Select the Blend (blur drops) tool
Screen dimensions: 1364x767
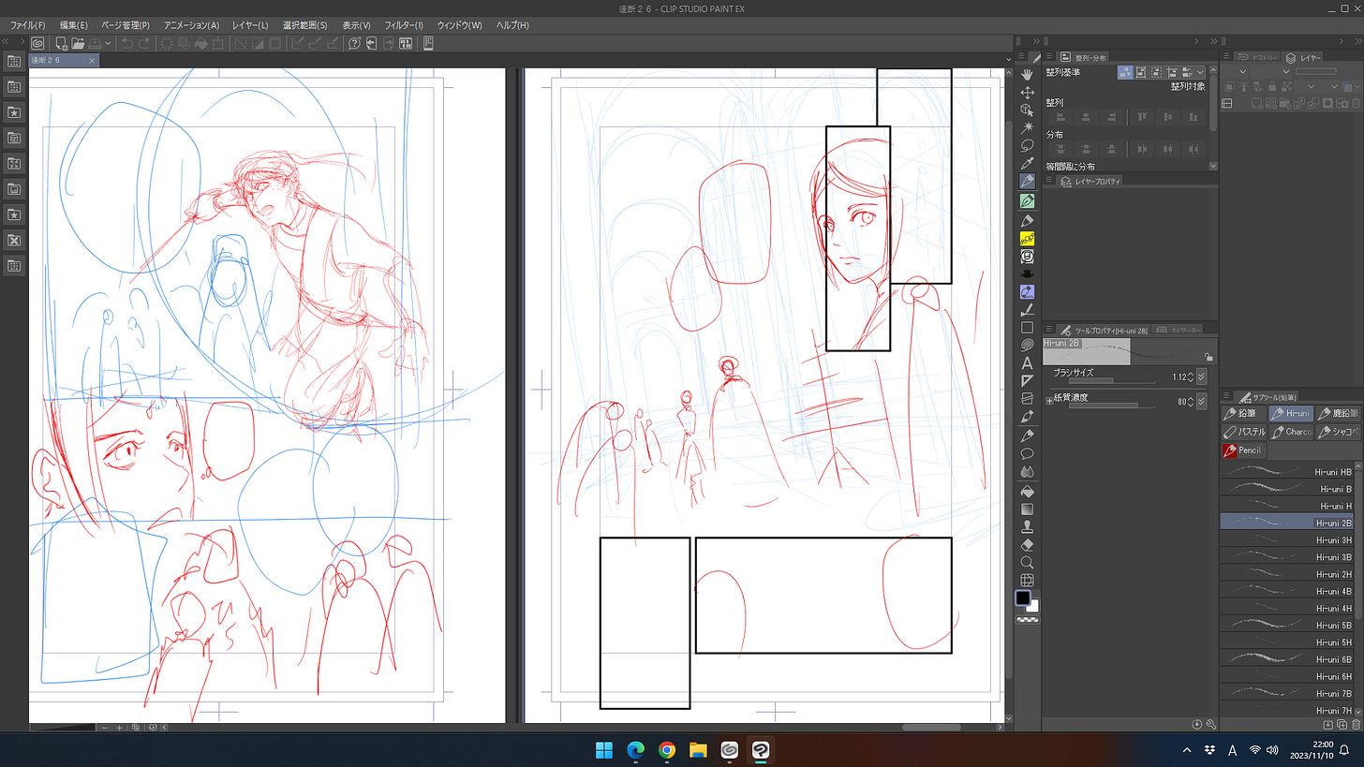point(1027,472)
